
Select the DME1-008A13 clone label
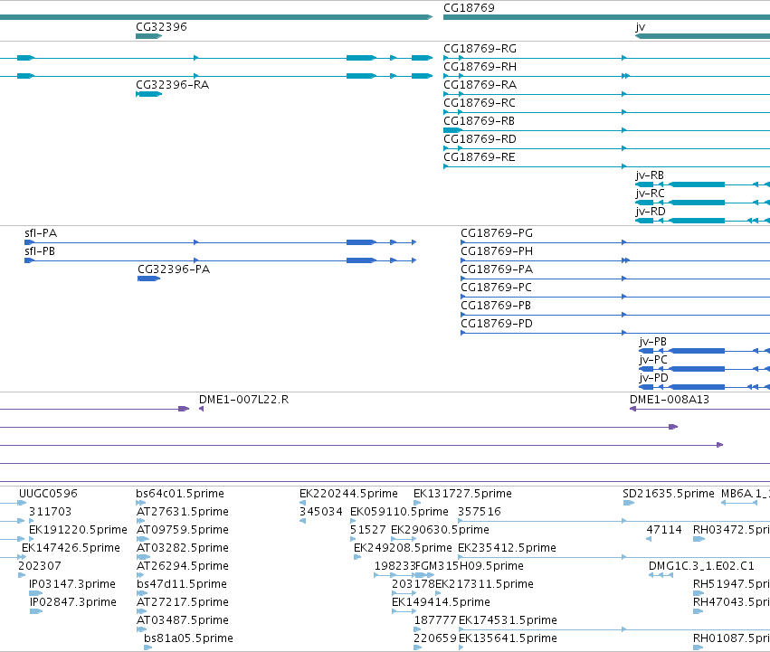click(x=670, y=400)
